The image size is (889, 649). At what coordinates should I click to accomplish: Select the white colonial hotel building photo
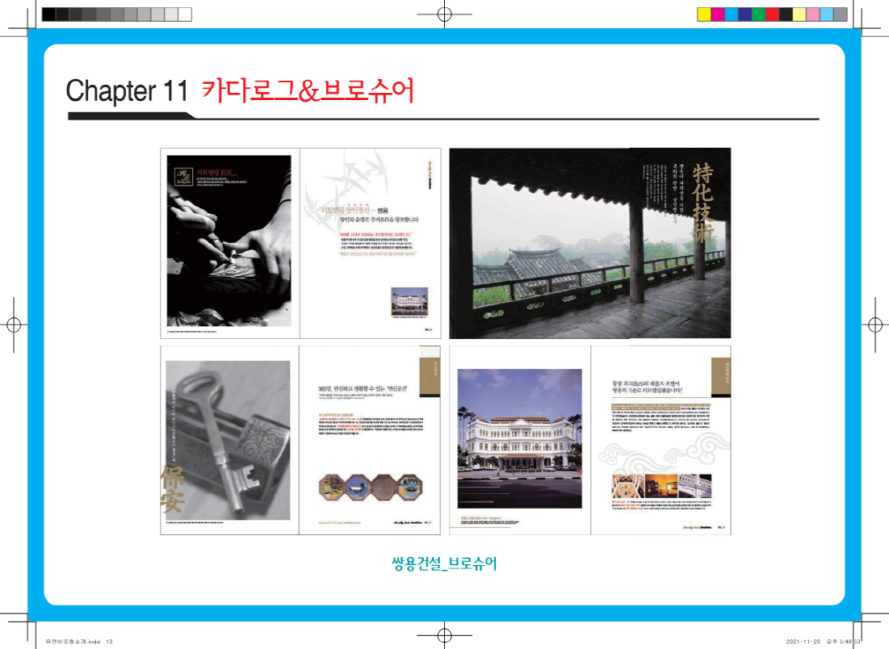click(x=520, y=440)
